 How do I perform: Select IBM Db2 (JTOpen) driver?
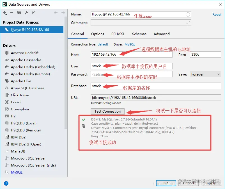(x=26, y=144)
